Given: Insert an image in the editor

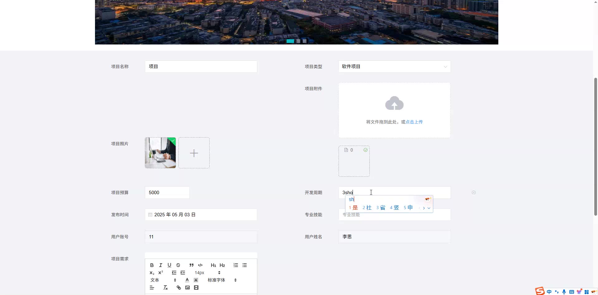Looking at the screenshot, I should (x=187, y=288).
